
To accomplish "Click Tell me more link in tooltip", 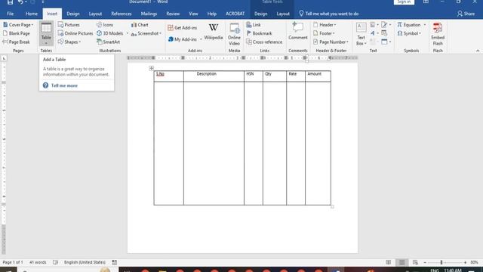I will pos(64,85).
